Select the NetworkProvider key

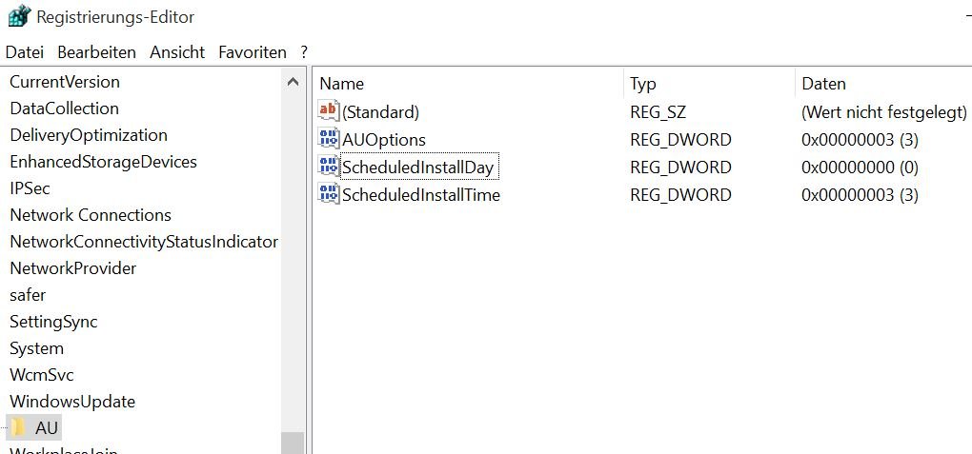pyautogui.click(x=72, y=268)
